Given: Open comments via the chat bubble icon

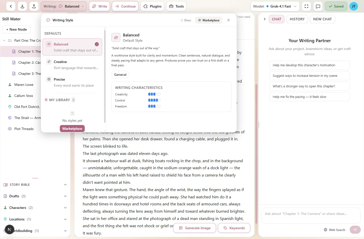Looking at the screenshot, I should click(318, 6).
